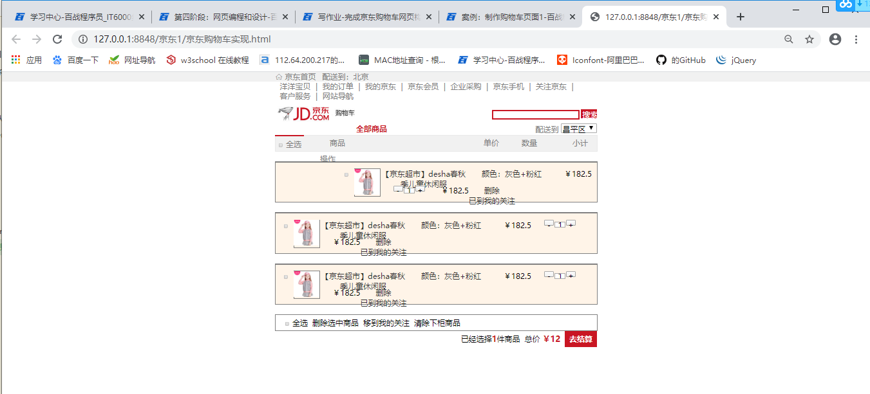Switch to 案例：制作购物车页面1 tab
Viewport: 870px width, 394px height.
tap(511, 17)
